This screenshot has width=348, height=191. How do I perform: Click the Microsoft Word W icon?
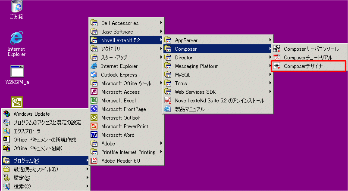(94, 135)
